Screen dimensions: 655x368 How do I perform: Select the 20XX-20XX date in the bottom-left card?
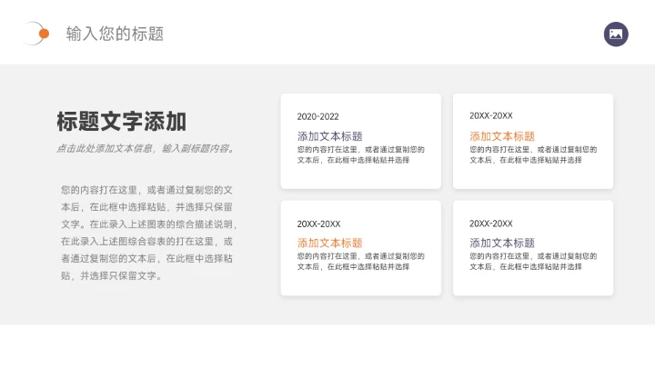click(318, 224)
